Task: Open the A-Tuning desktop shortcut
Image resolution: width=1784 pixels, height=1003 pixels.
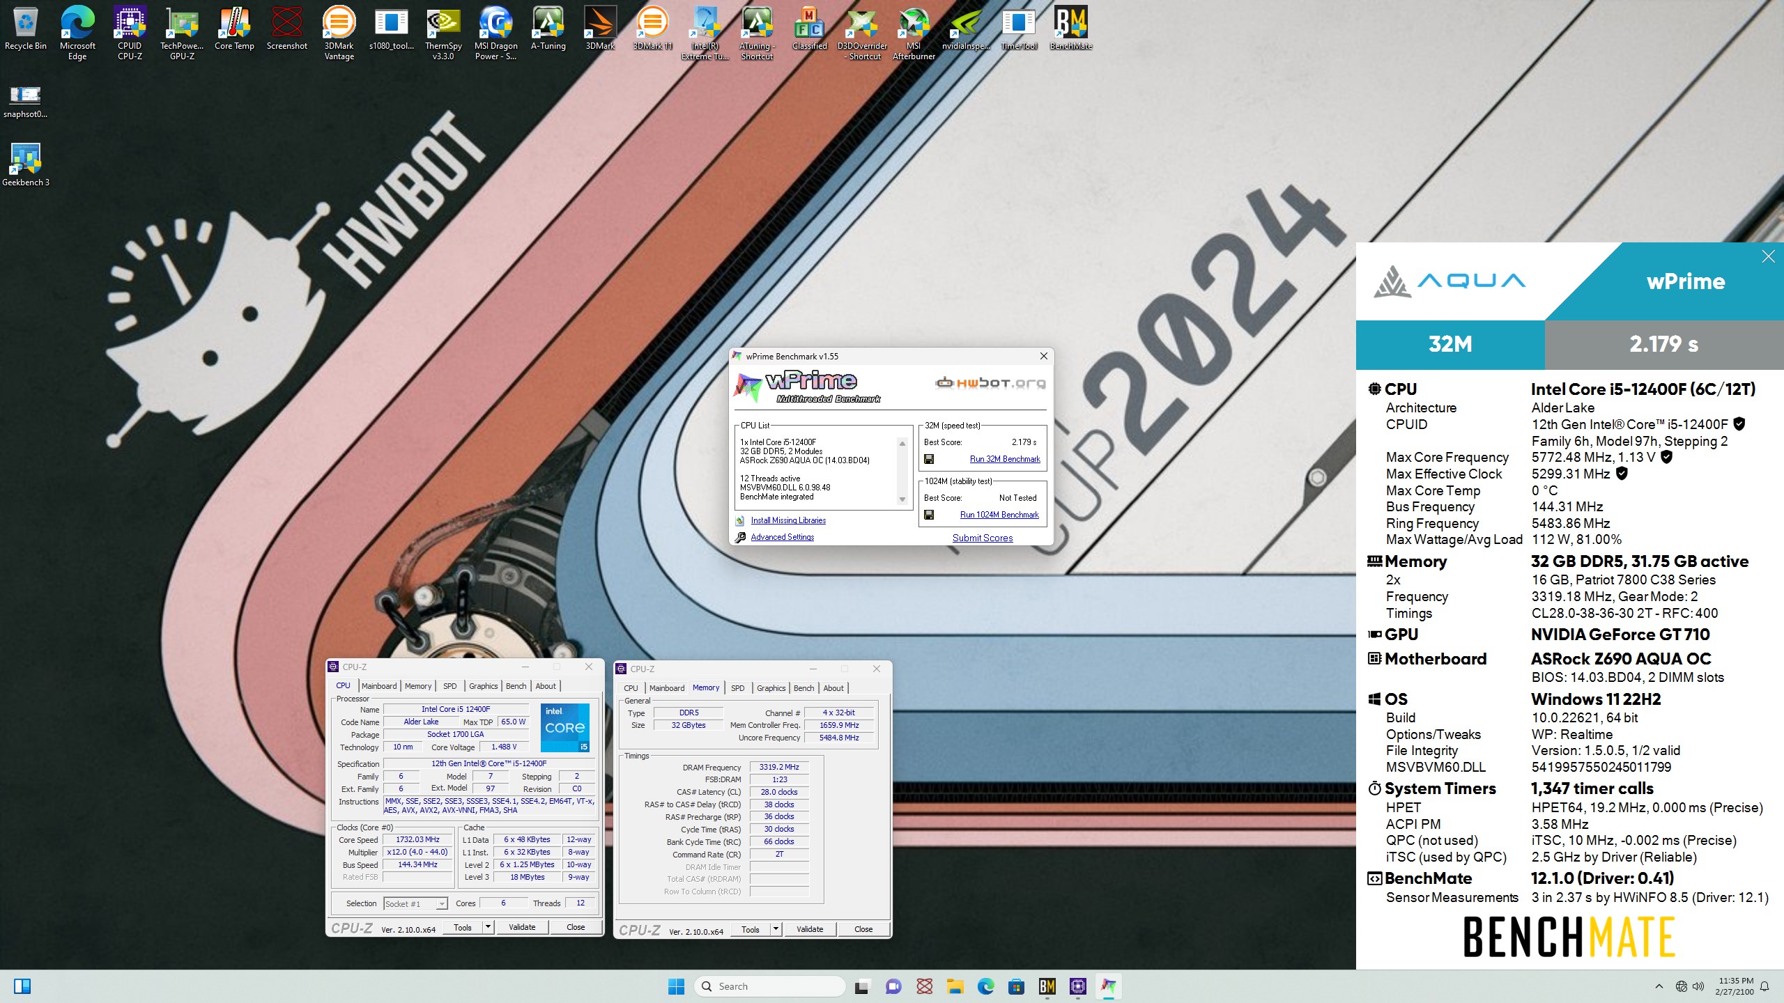Action: pos(548,29)
